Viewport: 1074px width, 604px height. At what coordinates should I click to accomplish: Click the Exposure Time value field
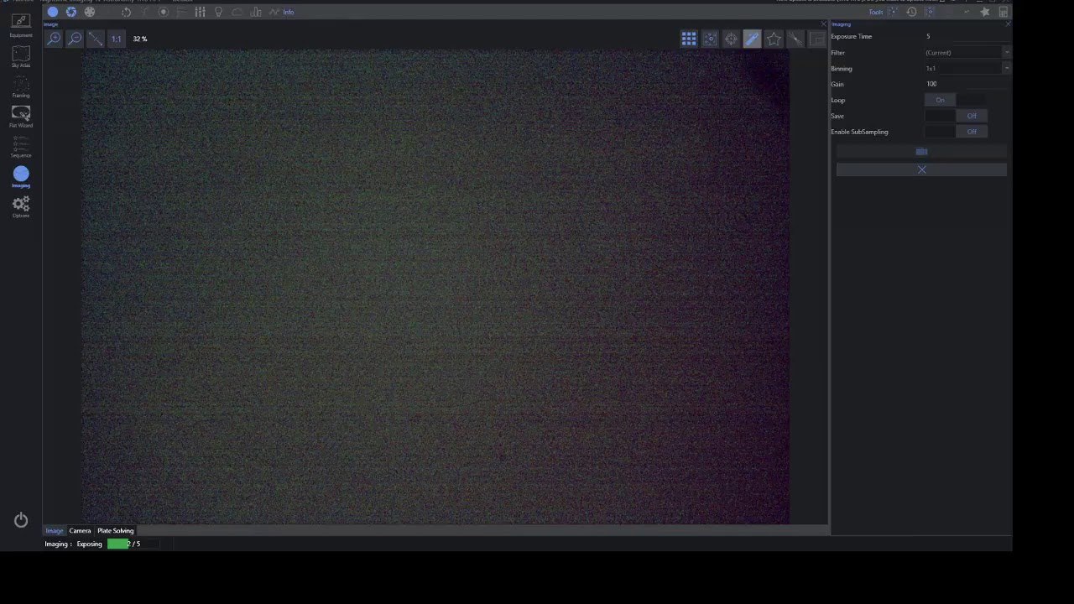(x=966, y=37)
